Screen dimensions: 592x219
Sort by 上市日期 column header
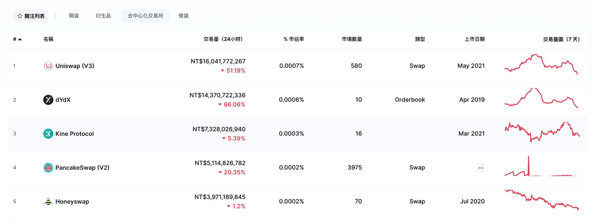tap(475, 39)
